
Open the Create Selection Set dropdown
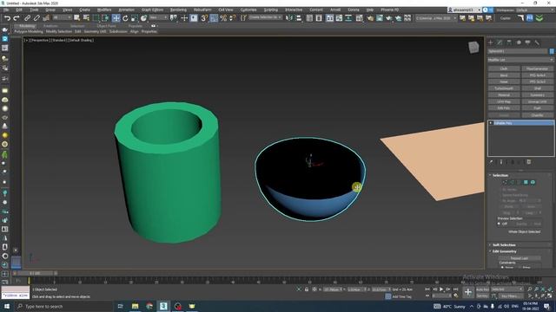click(x=265, y=17)
